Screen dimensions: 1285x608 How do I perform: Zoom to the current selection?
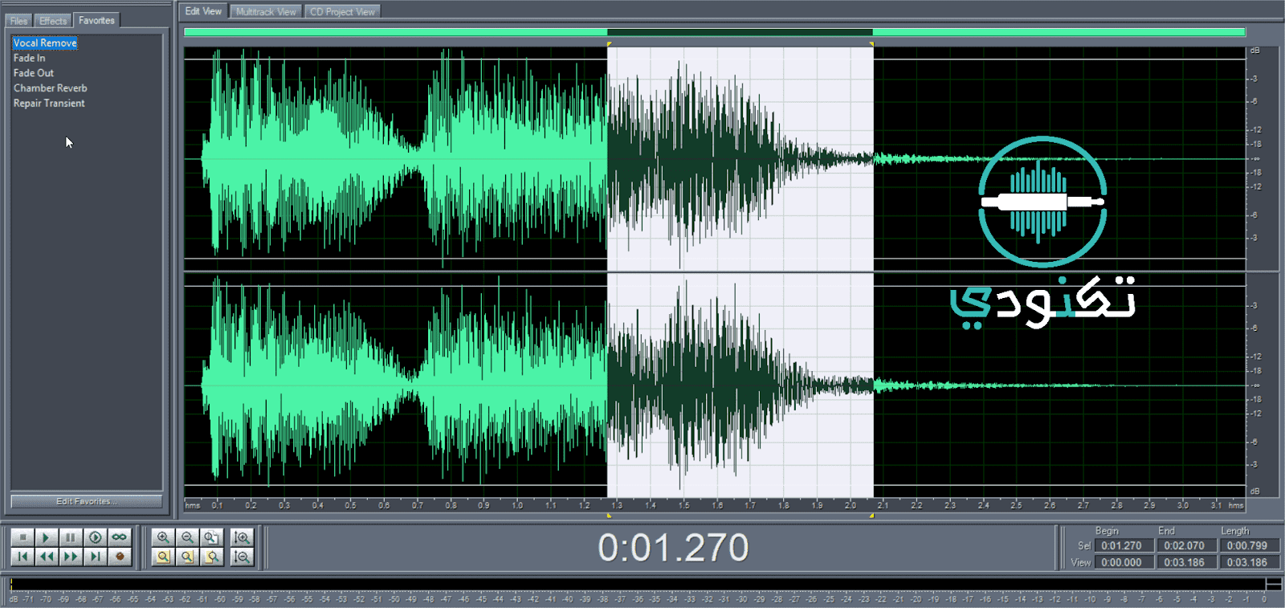(163, 557)
